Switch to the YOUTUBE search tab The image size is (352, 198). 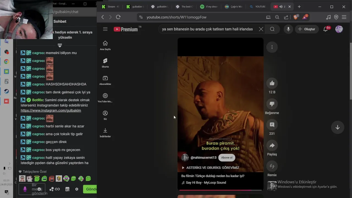tap(258, 7)
